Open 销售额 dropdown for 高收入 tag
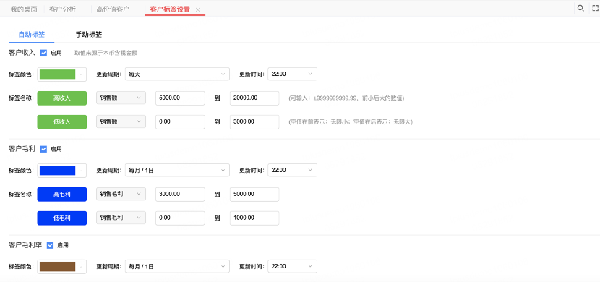The image size is (600, 282). point(121,98)
